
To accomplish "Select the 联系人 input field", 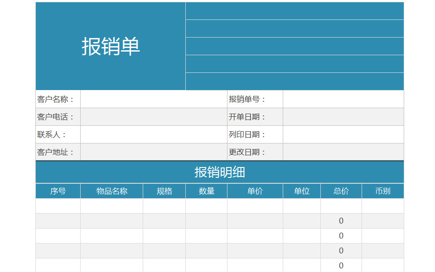I will pos(154,134).
